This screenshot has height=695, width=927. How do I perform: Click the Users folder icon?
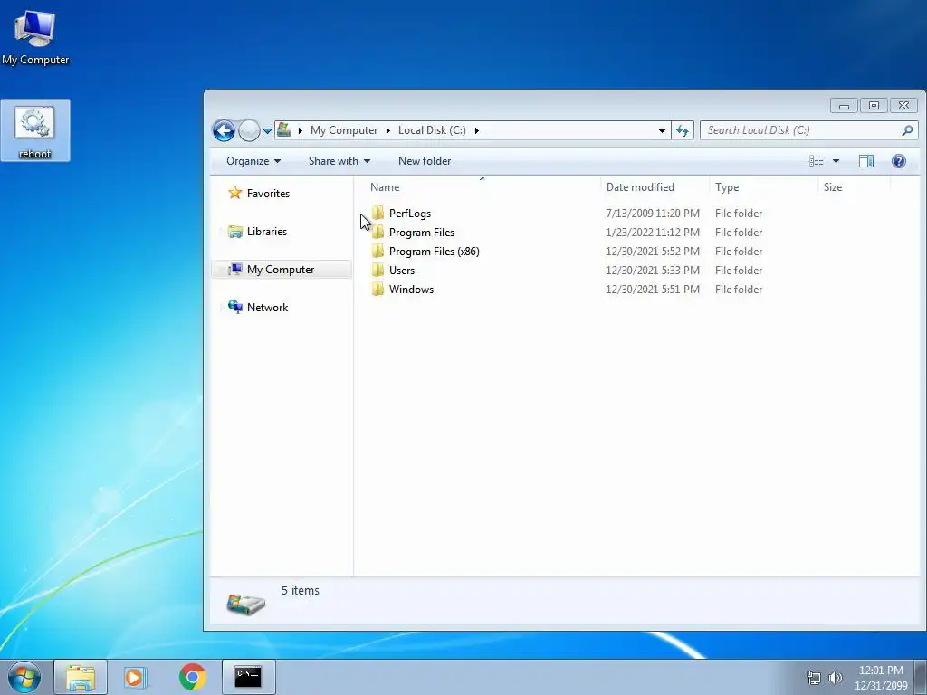coord(377,270)
